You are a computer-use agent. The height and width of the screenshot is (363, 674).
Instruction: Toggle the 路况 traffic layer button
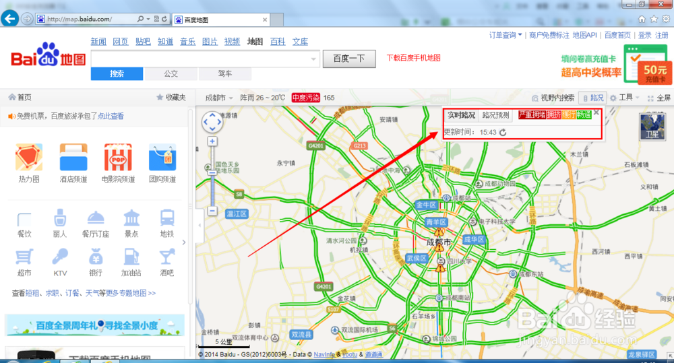592,98
